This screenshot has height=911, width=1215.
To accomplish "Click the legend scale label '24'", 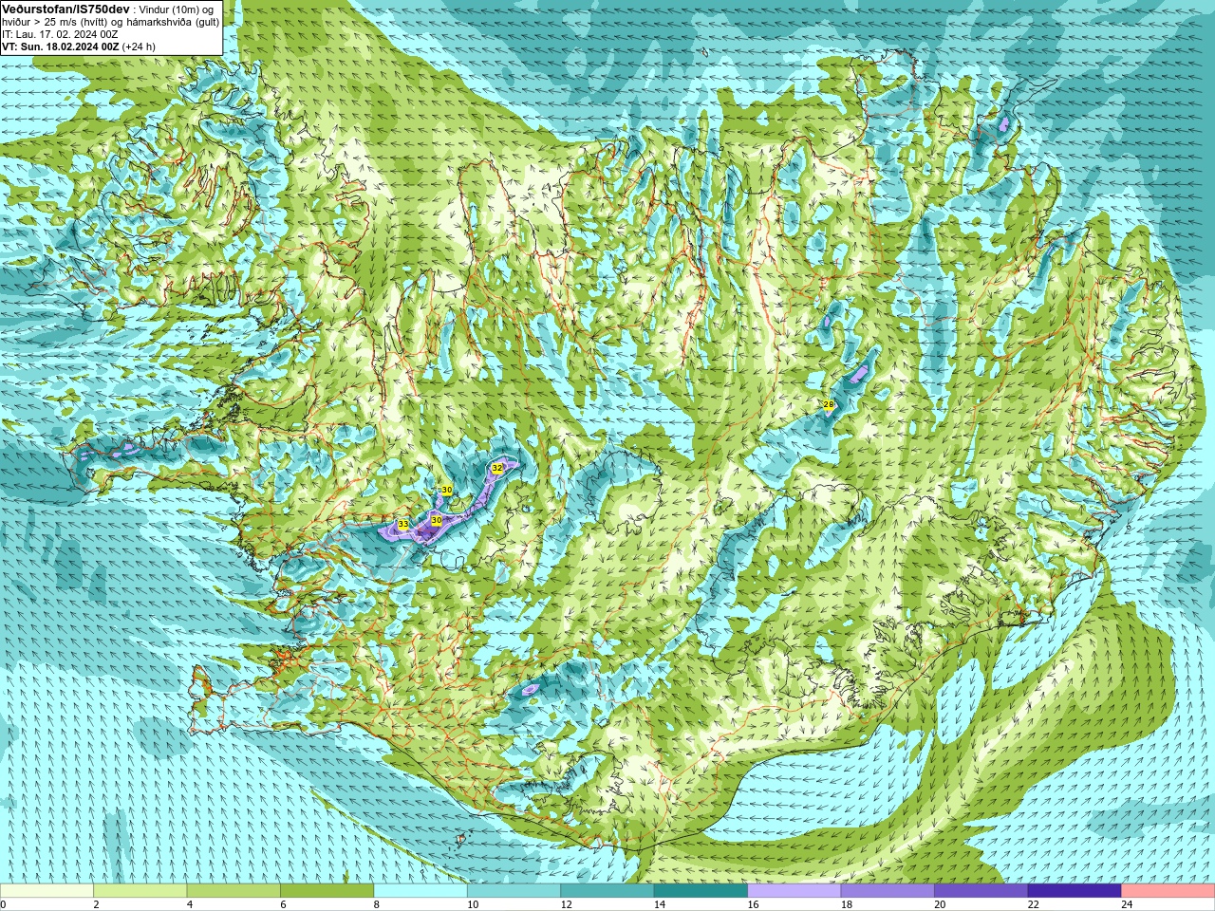I will tap(1127, 904).
